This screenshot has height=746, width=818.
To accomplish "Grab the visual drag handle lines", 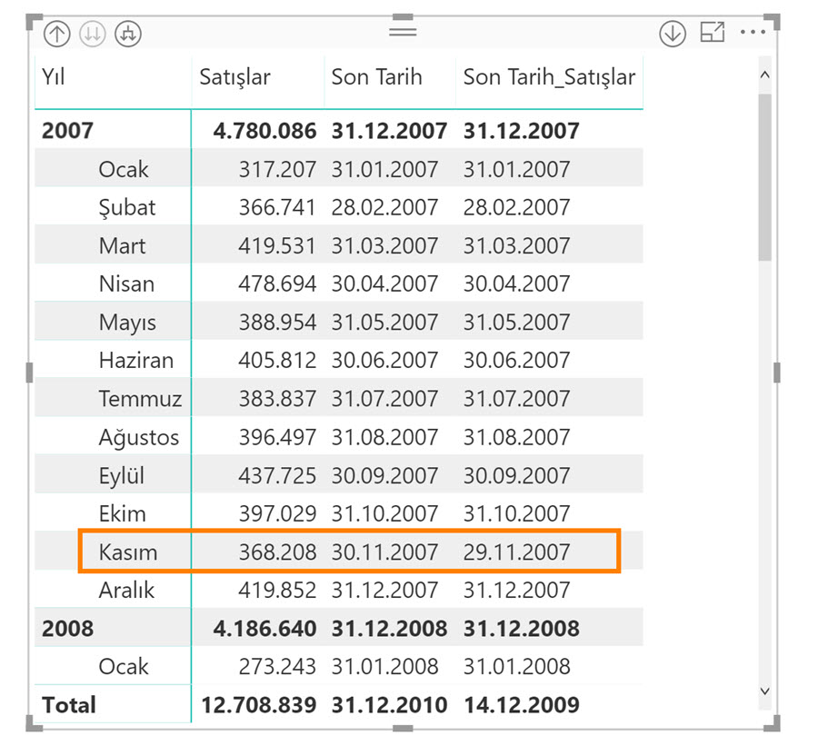I will [x=403, y=33].
